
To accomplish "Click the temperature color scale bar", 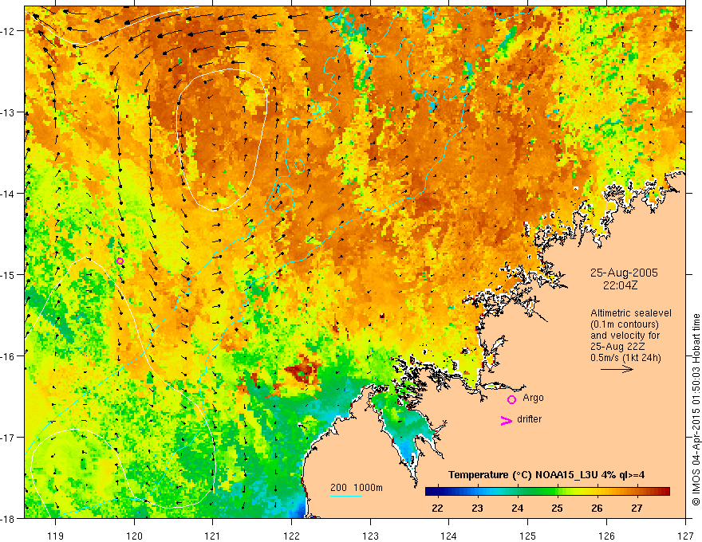I will 547,491.
